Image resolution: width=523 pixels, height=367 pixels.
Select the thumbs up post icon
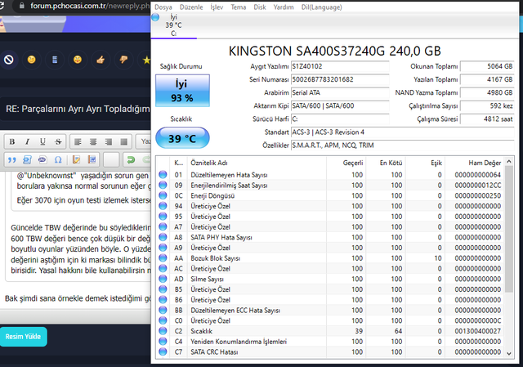click(x=101, y=60)
